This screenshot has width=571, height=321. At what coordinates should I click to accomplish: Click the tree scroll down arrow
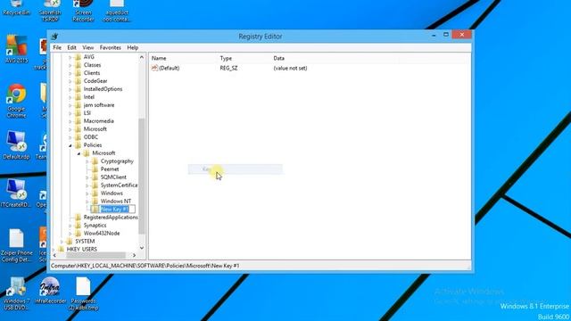[x=142, y=248]
